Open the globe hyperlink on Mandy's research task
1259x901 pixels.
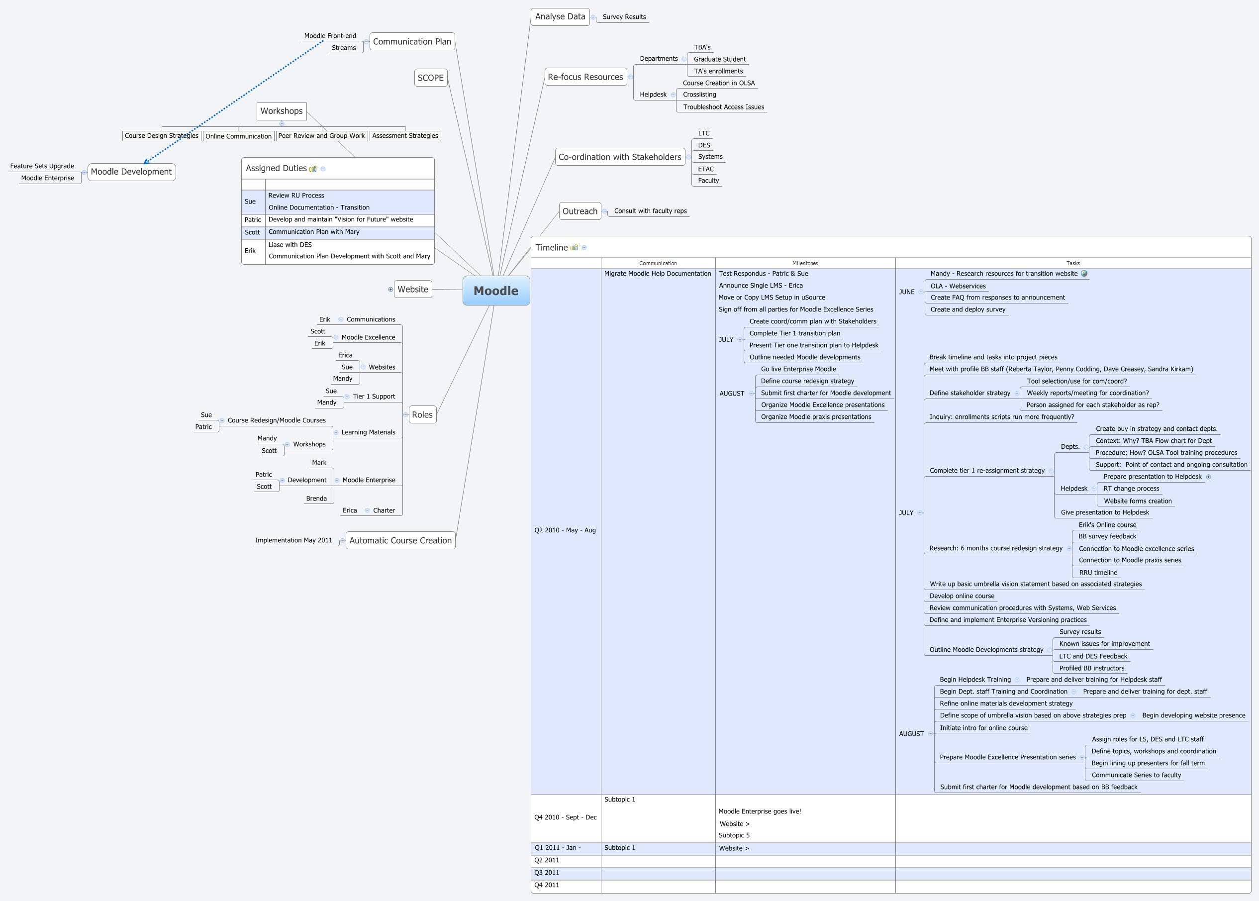tap(1085, 274)
